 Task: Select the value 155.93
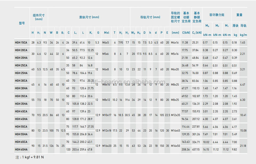(x=196, y=111)
